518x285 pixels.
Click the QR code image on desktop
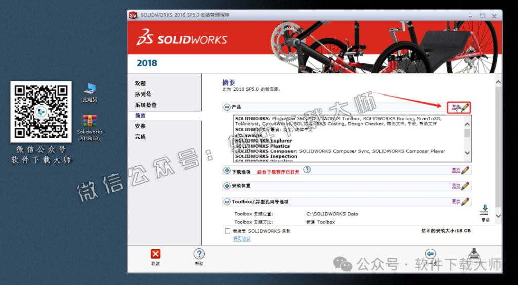tap(41, 112)
